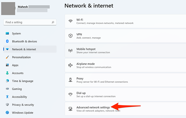Click the VPN shield icon
Image resolution: width=186 pixels, height=118 pixels.
click(70, 36)
